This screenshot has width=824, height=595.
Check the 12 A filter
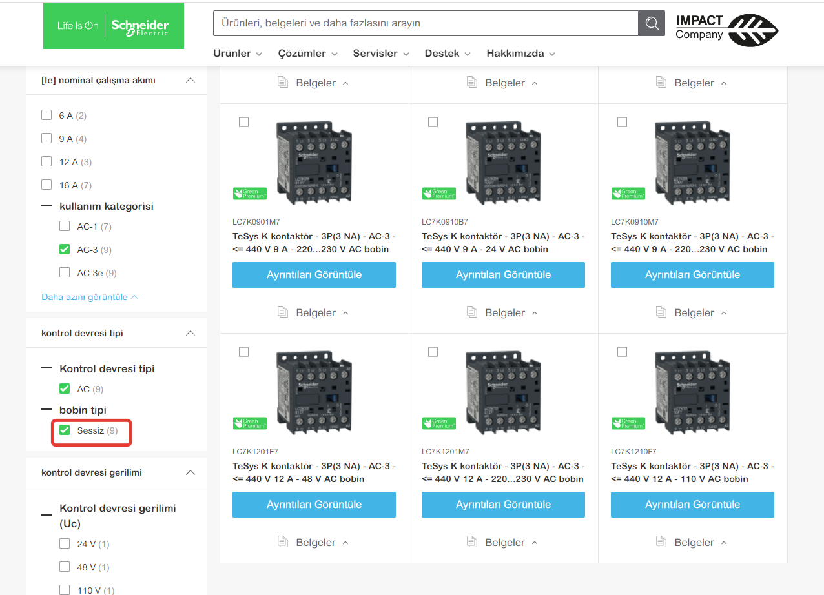(46, 161)
